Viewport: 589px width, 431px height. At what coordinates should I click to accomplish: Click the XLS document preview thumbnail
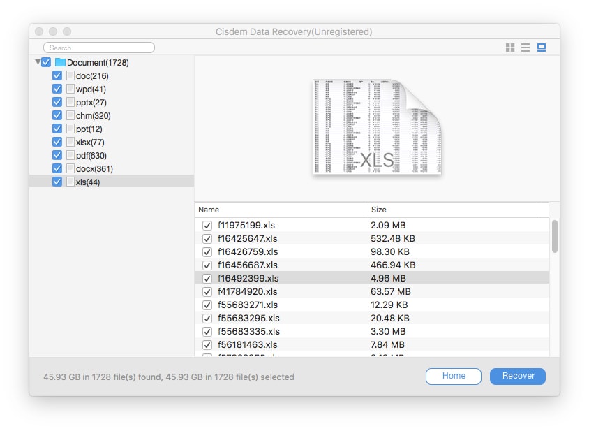coord(377,126)
